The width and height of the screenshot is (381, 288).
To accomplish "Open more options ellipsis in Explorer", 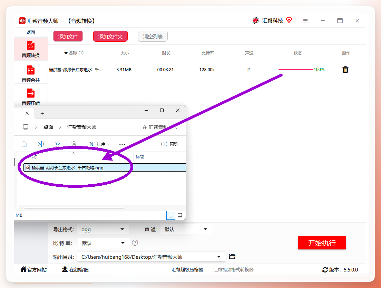I will point(122,144).
